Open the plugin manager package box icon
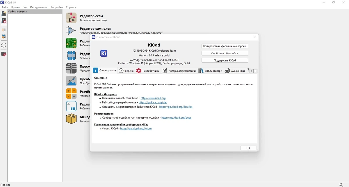 [71, 119]
